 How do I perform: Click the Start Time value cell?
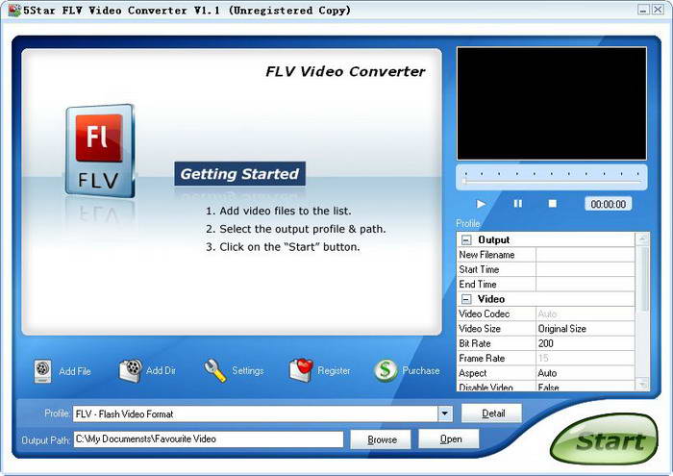585,269
